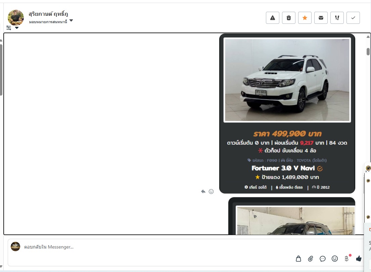Reply to the Fortuner message with the arrow icon
This screenshot has height=272, width=371.
tap(203, 192)
